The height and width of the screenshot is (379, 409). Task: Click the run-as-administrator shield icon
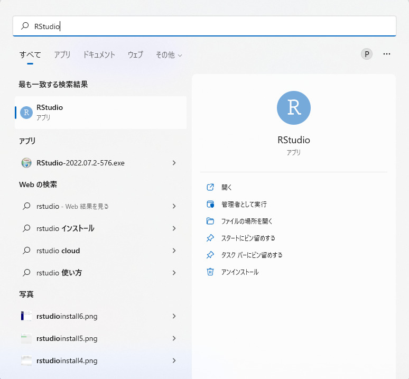(210, 204)
